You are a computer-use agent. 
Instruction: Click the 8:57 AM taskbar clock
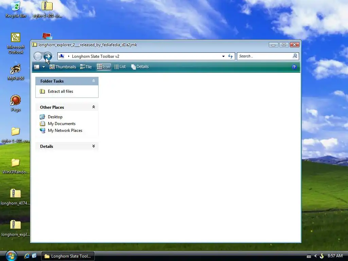tap(335, 256)
